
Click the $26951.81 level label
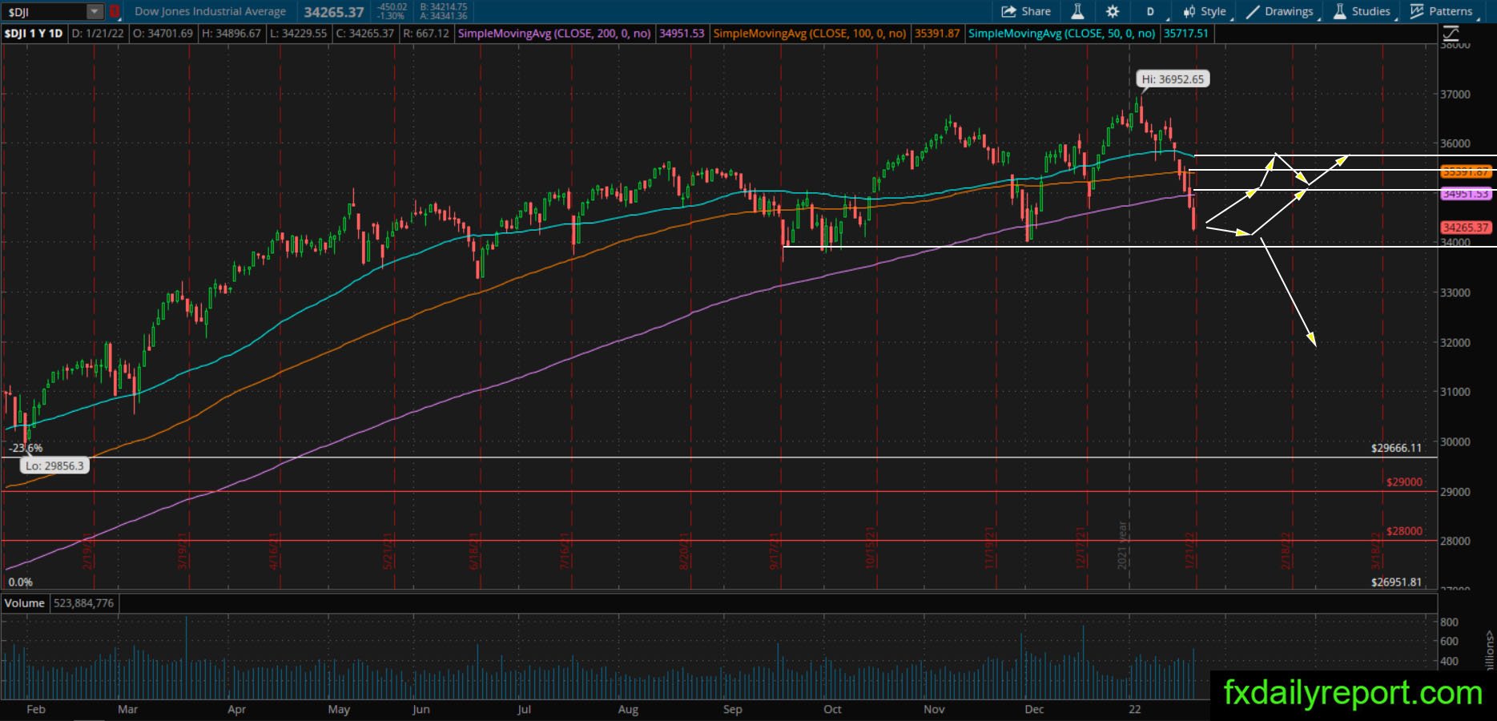click(1396, 582)
